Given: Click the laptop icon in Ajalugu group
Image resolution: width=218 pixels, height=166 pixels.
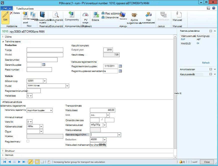Looking at the screenshot, I should coord(123,15).
